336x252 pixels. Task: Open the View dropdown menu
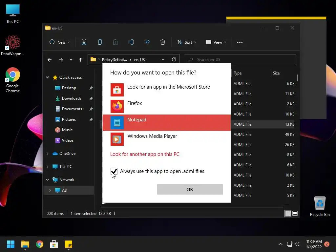[216, 42]
